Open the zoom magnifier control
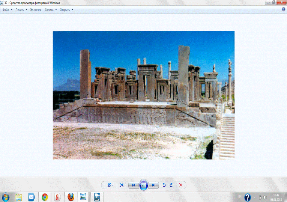This screenshot has width=287, height=202. [109, 185]
